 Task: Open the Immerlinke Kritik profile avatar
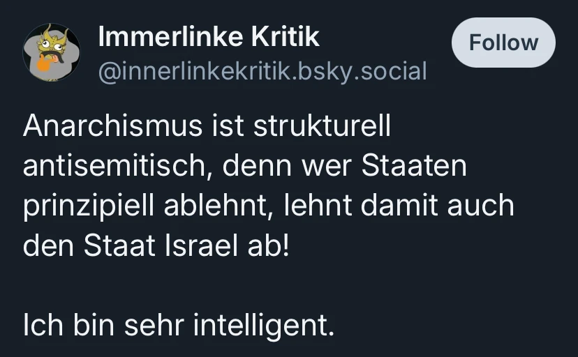click(x=52, y=52)
